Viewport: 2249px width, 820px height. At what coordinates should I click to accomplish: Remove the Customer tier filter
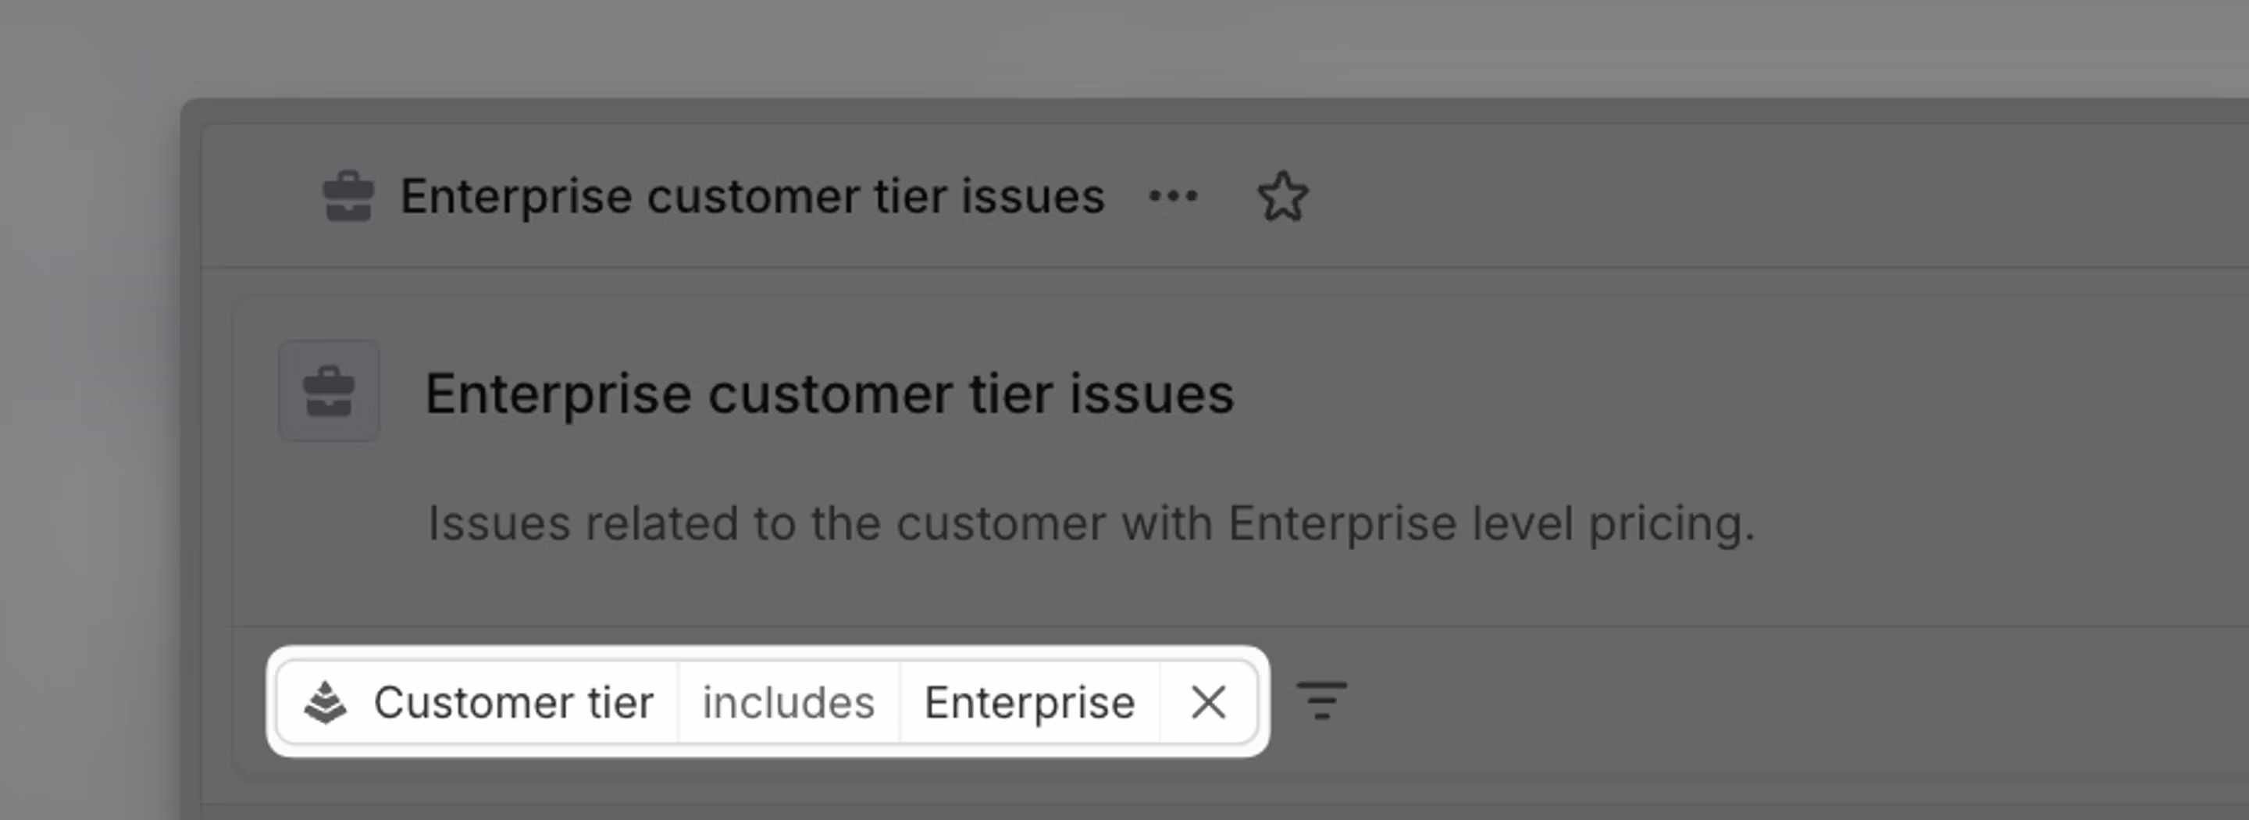pyautogui.click(x=1208, y=703)
